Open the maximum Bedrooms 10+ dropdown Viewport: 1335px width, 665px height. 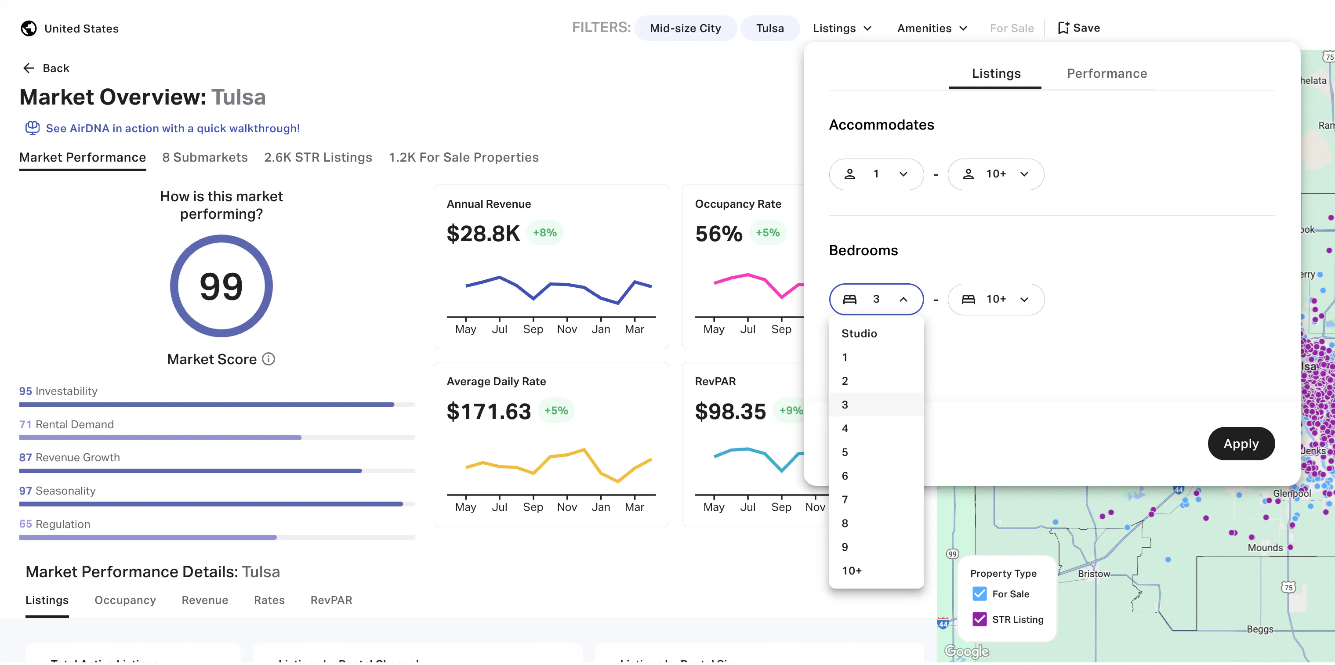(x=996, y=300)
